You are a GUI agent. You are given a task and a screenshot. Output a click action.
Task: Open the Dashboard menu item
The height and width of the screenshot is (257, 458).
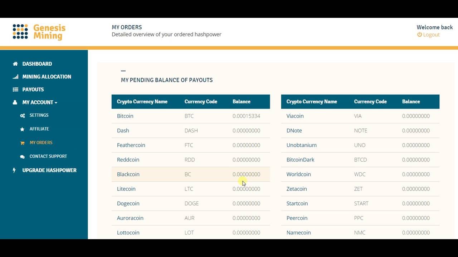click(37, 64)
